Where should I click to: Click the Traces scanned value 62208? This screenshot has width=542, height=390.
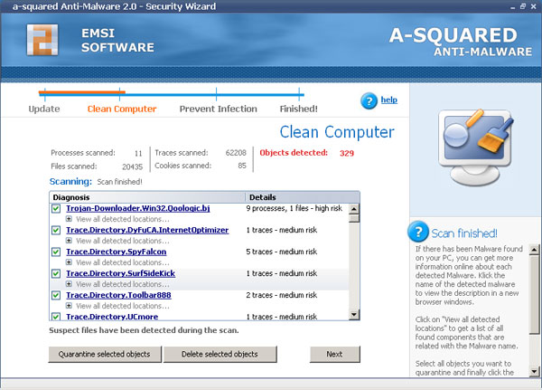(x=236, y=153)
